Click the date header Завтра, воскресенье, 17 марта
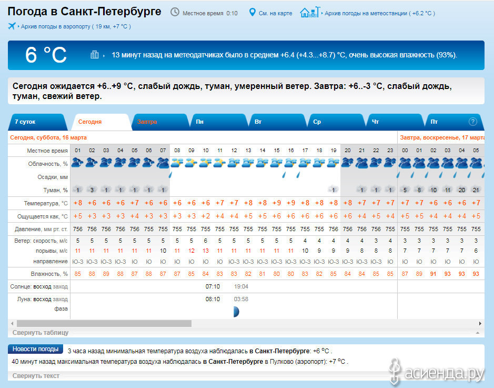The width and height of the screenshot is (494, 388). (x=442, y=138)
